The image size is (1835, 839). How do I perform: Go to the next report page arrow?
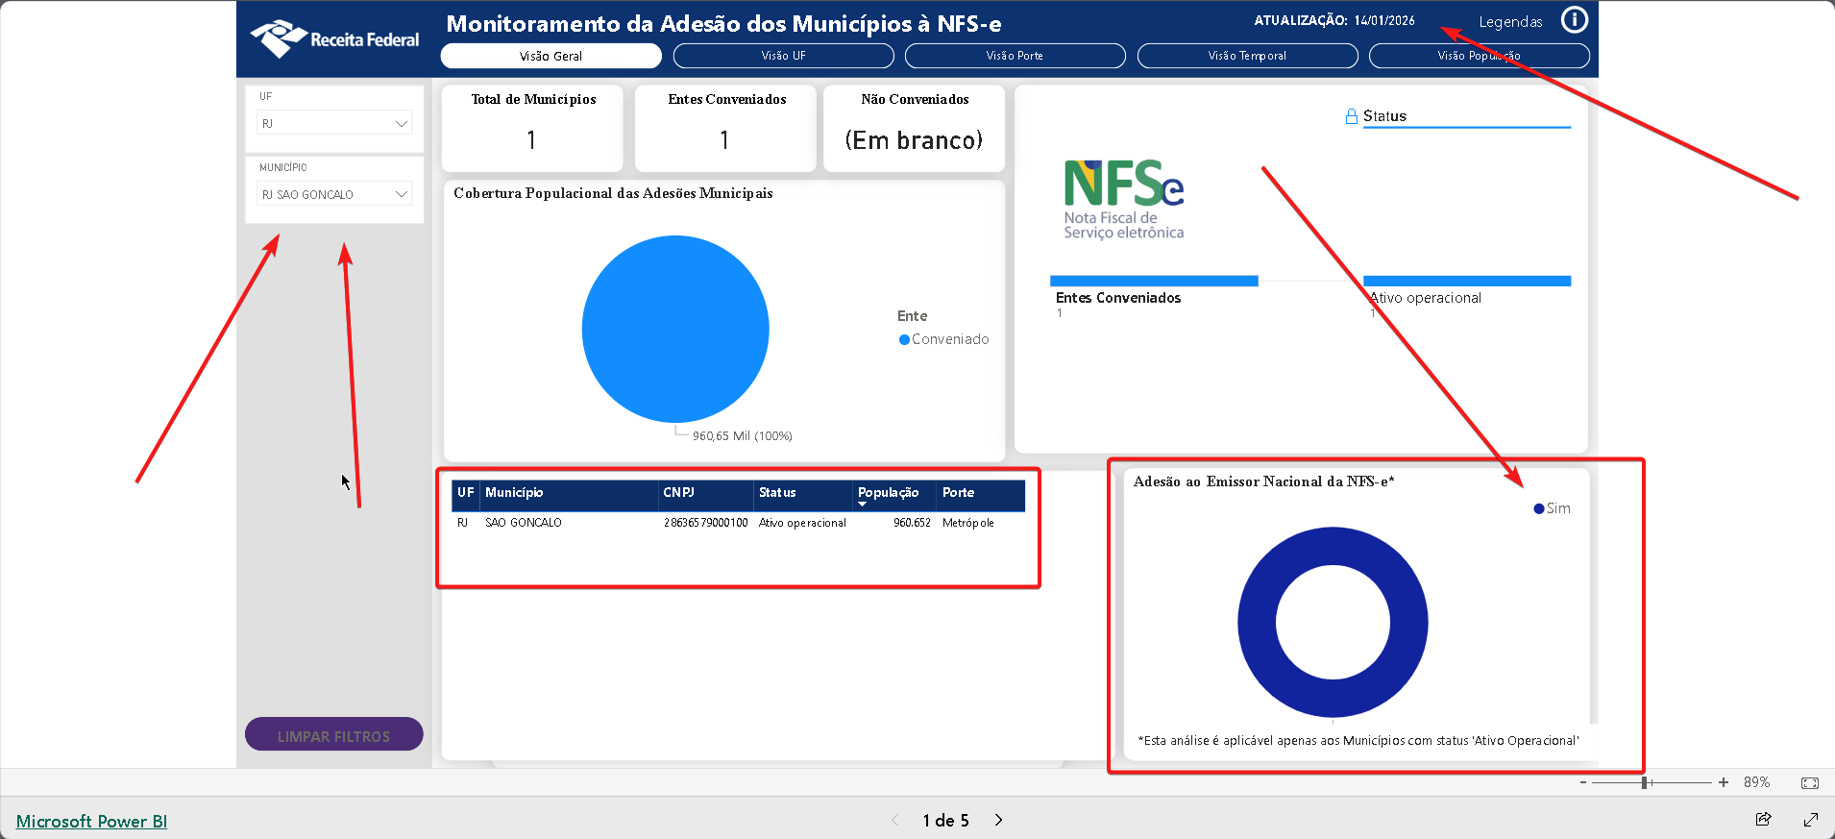pyautogui.click(x=999, y=820)
